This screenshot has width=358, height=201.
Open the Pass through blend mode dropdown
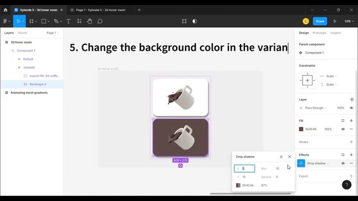click(315, 108)
